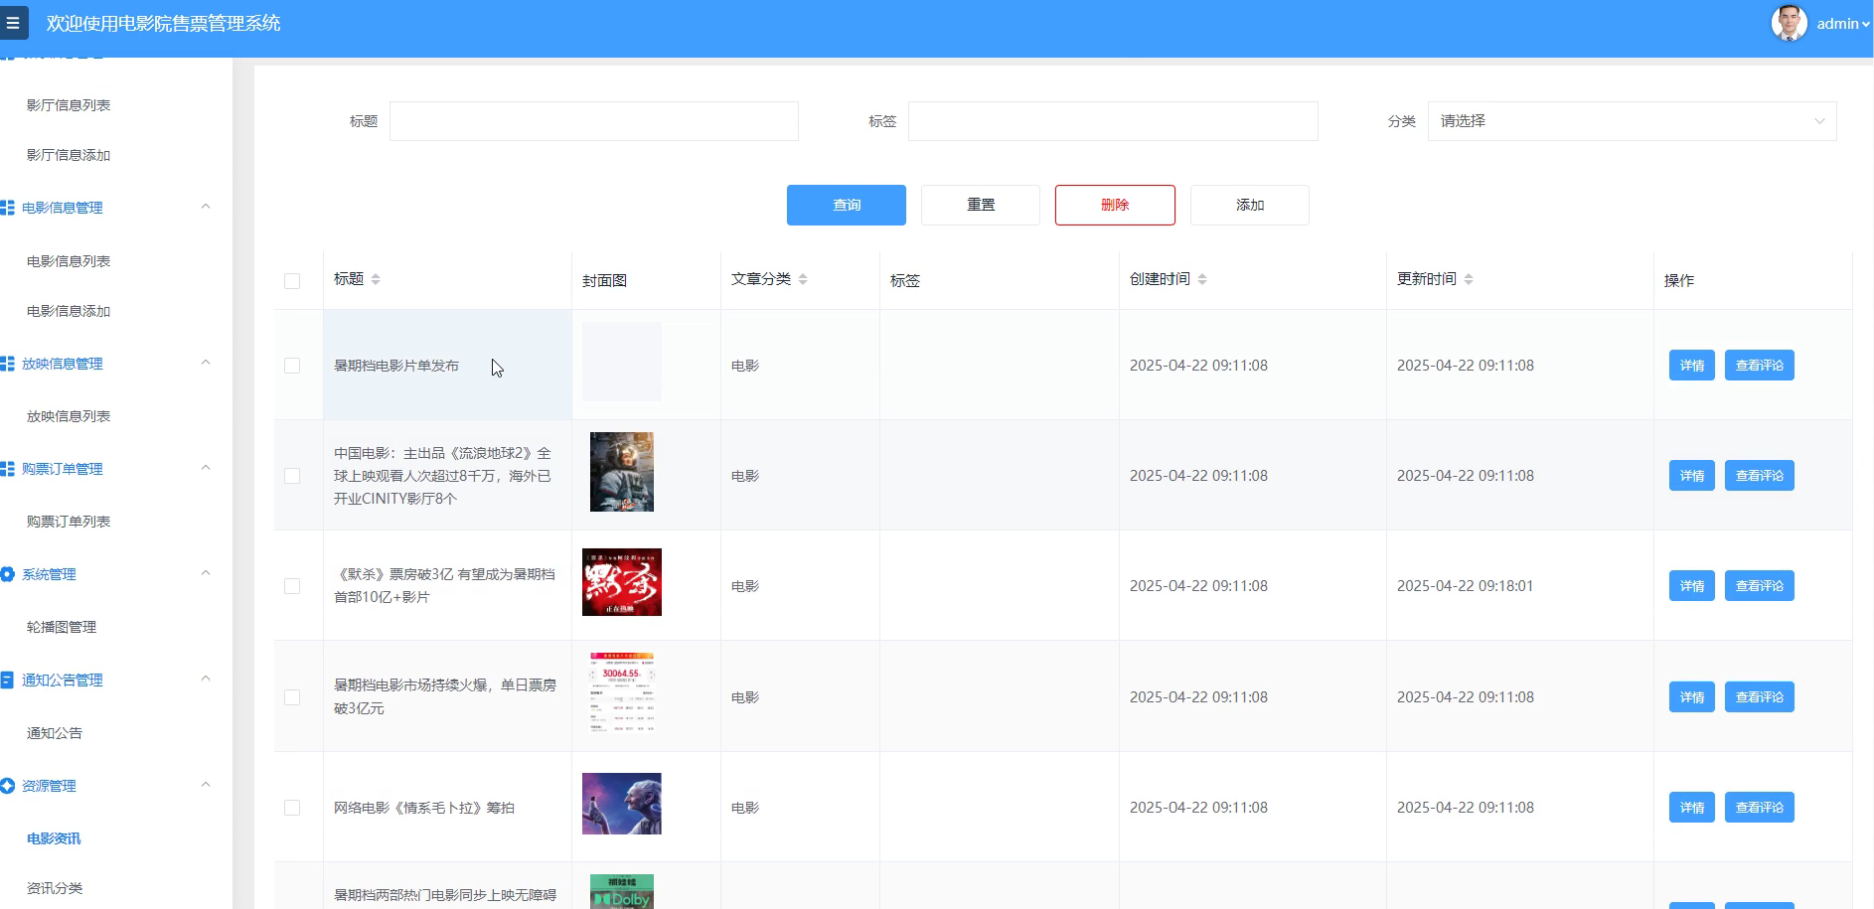
Task: Collapse the 系统管理 menu chevron
Action: click(206, 573)
